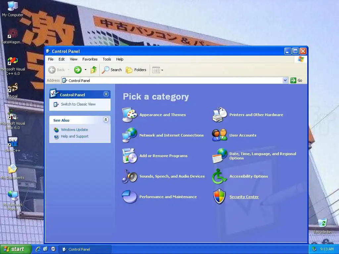Open the View menu
This screenshot has width=339, height=254.
[73, 59]
